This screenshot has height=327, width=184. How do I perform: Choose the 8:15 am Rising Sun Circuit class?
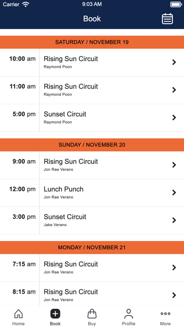92,294
